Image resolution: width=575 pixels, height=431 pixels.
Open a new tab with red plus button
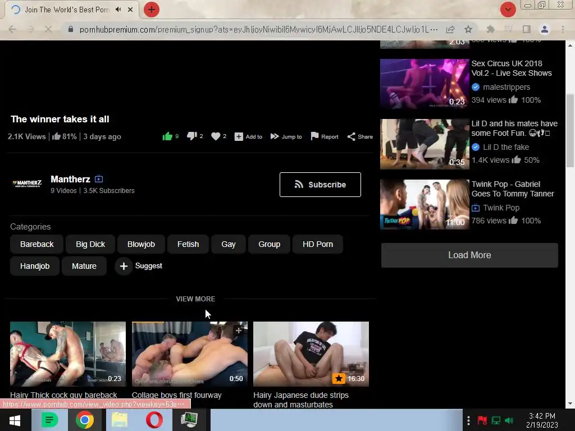coord(152,10)
